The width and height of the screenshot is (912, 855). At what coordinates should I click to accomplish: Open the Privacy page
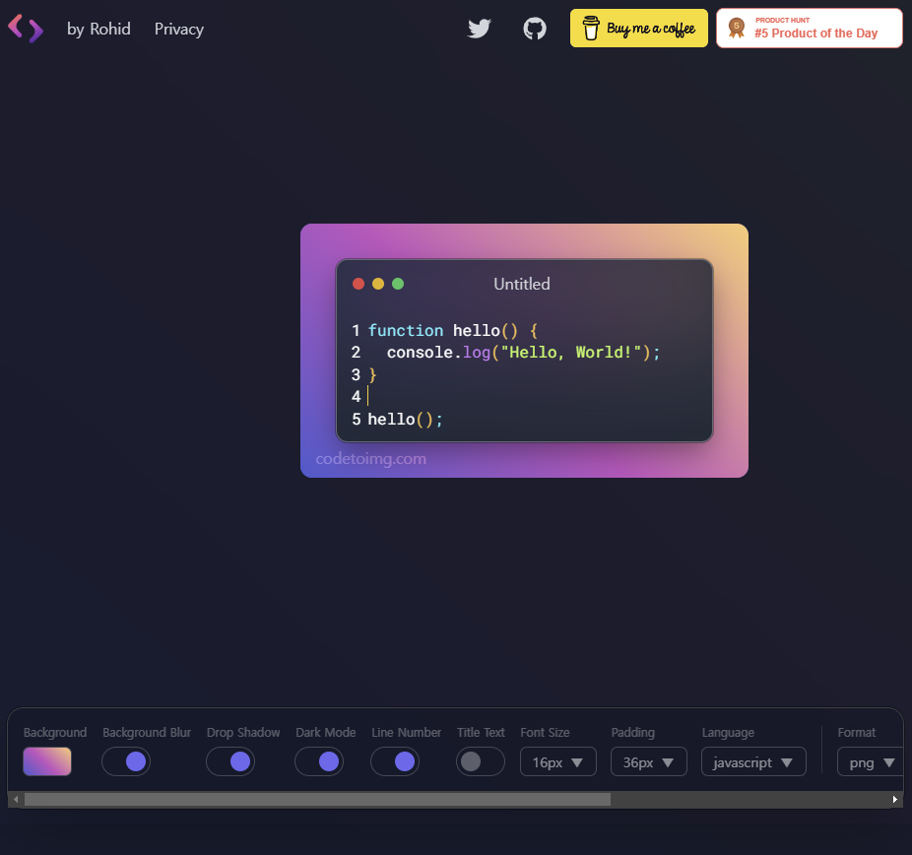click(x=178, y=29)
